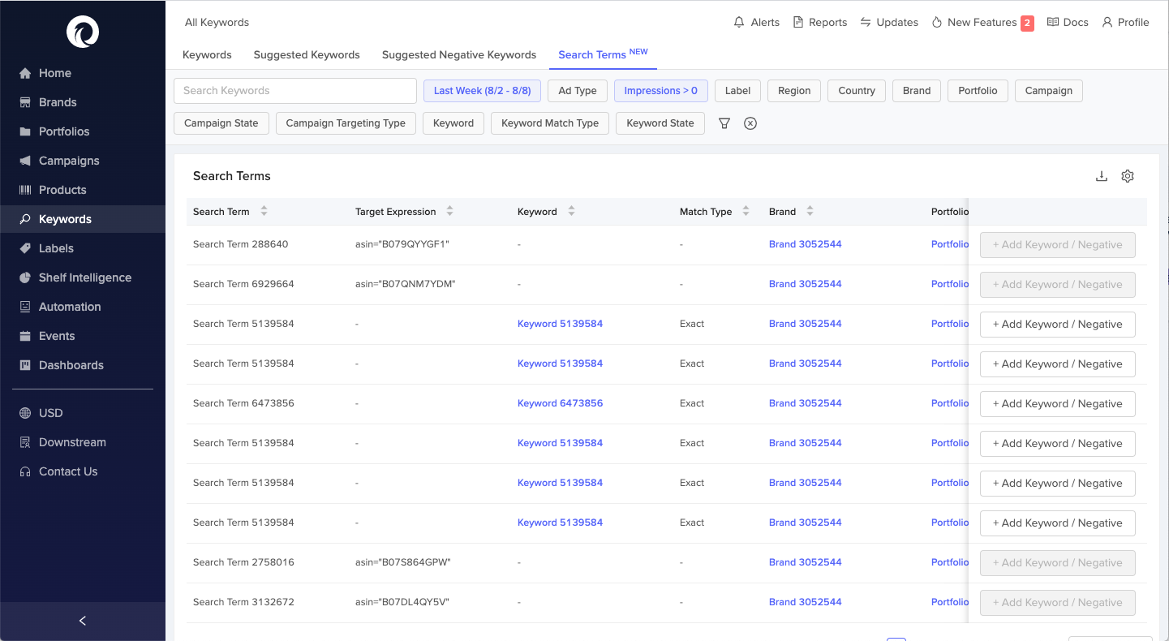Sort by the Search Term column arrows
Image resolution: width=1169 pixels, height=641 pixels.
tap(264, 211)
